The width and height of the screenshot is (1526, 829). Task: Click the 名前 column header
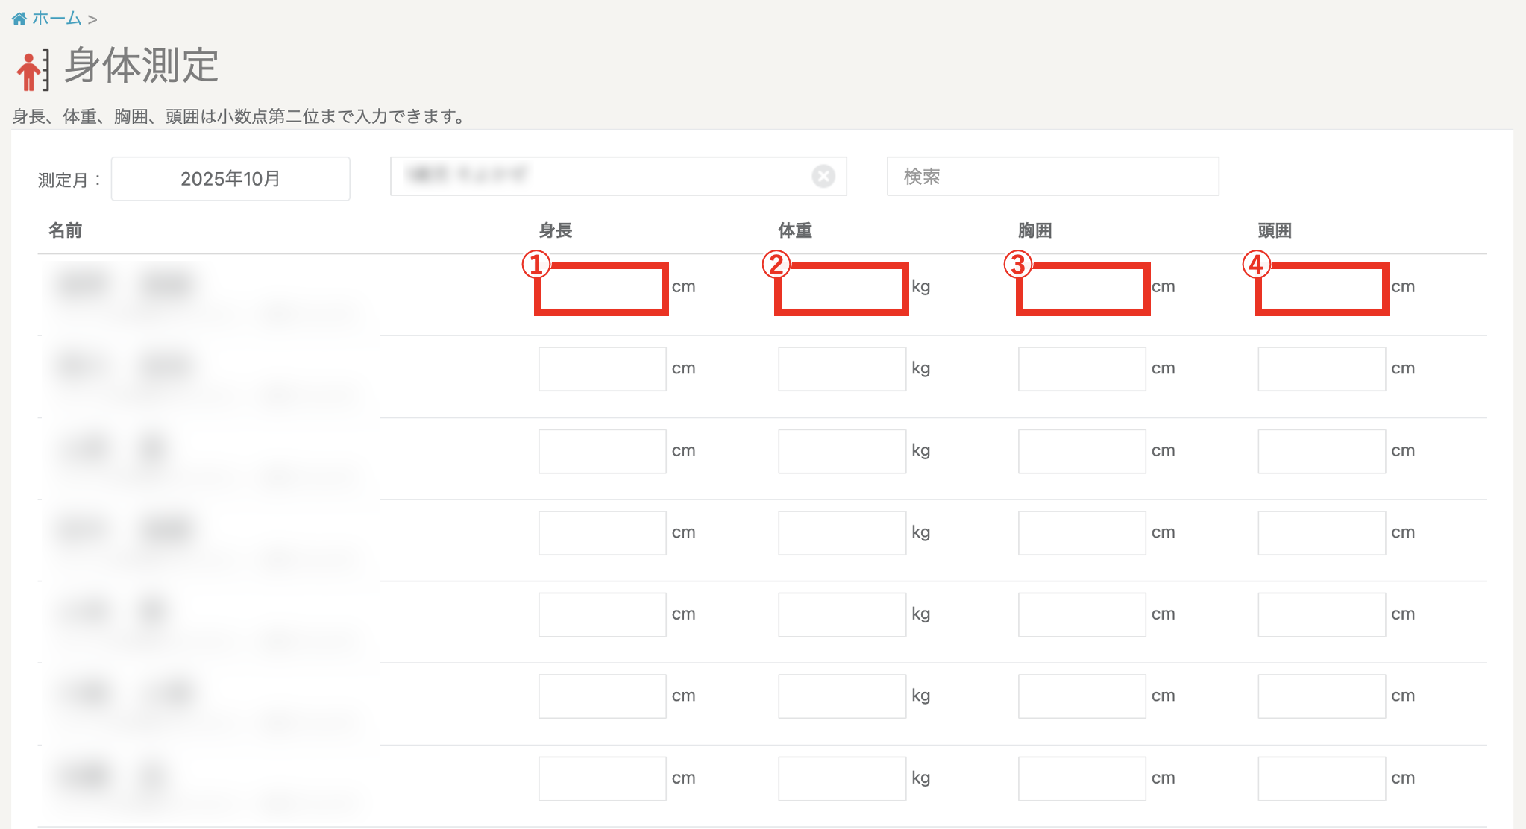65,231
